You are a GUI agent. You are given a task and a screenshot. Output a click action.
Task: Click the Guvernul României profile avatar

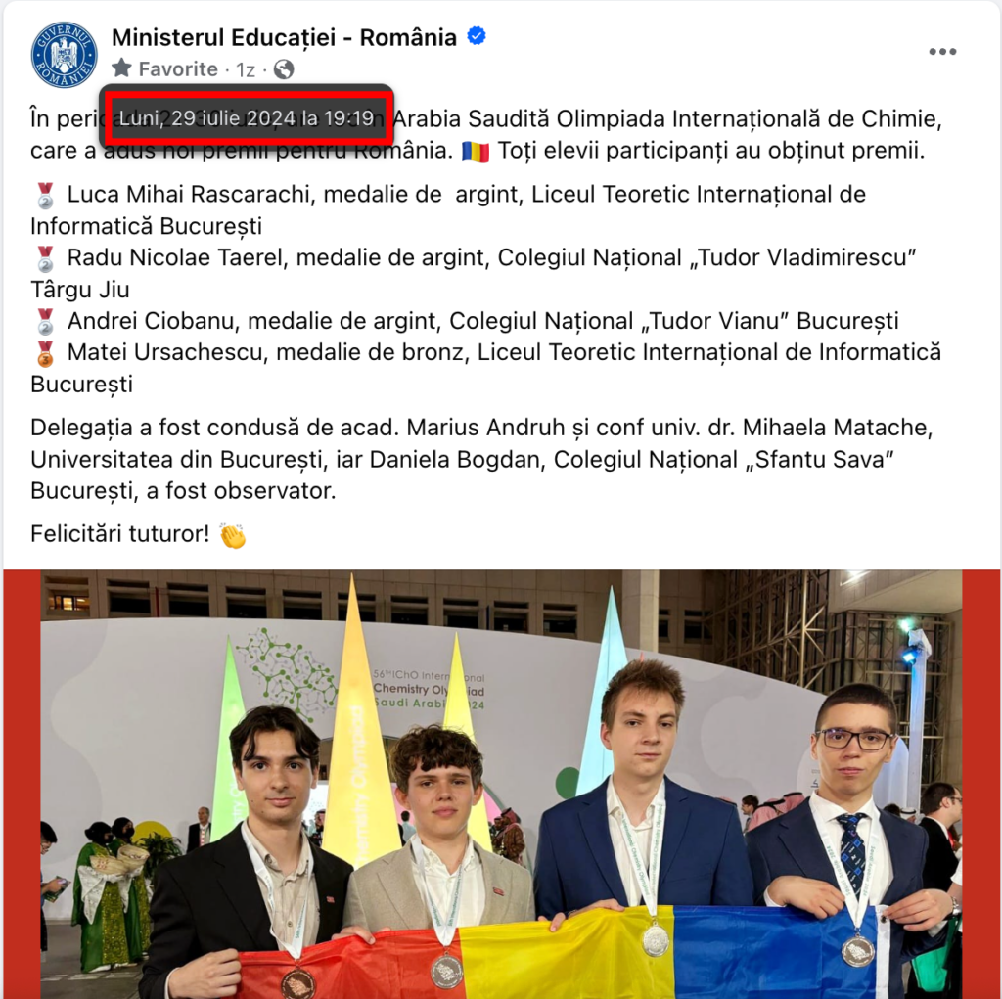pyautogui.click(x=64, y=55)
